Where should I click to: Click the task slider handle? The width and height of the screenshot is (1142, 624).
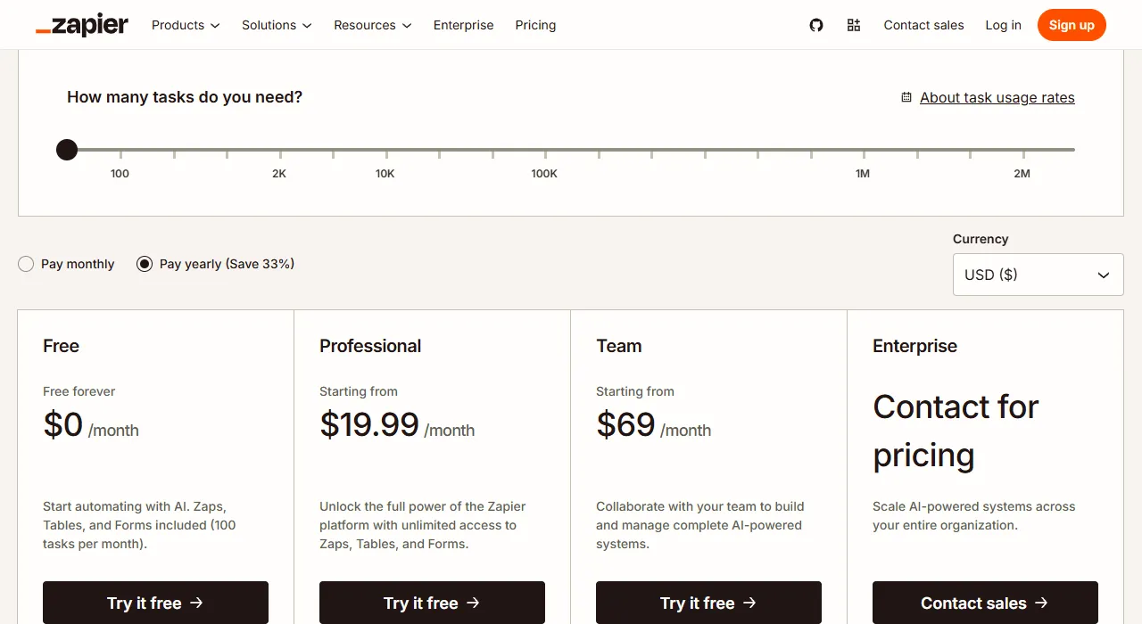coord(67,150)
